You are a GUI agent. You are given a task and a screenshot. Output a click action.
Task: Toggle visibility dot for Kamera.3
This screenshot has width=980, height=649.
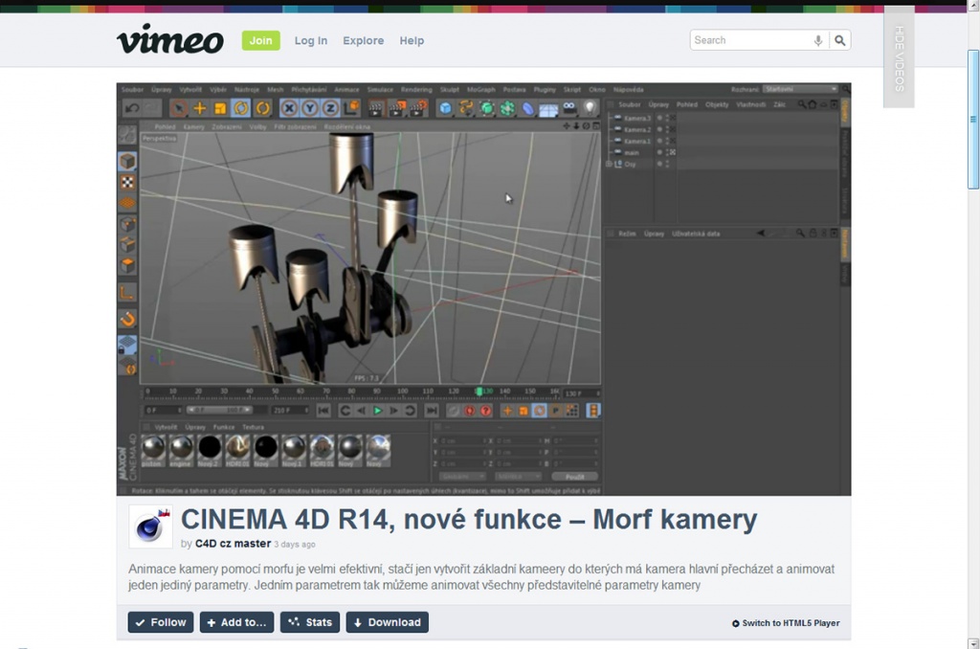coord(659,118)
